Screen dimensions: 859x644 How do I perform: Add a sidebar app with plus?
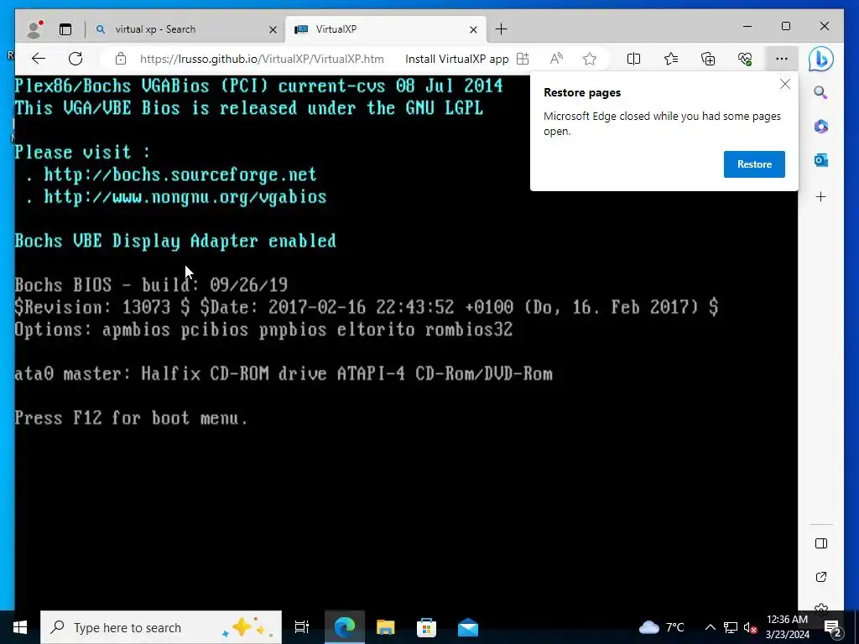click(820, 196)
